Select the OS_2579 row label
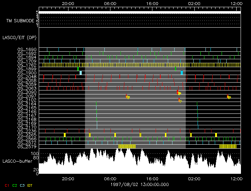This screenshot has width=251, height=191. (x=27, y=146)
